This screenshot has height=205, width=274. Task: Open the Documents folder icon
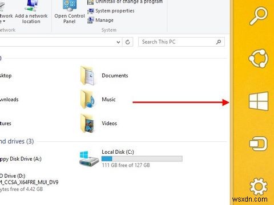(87, 76)
